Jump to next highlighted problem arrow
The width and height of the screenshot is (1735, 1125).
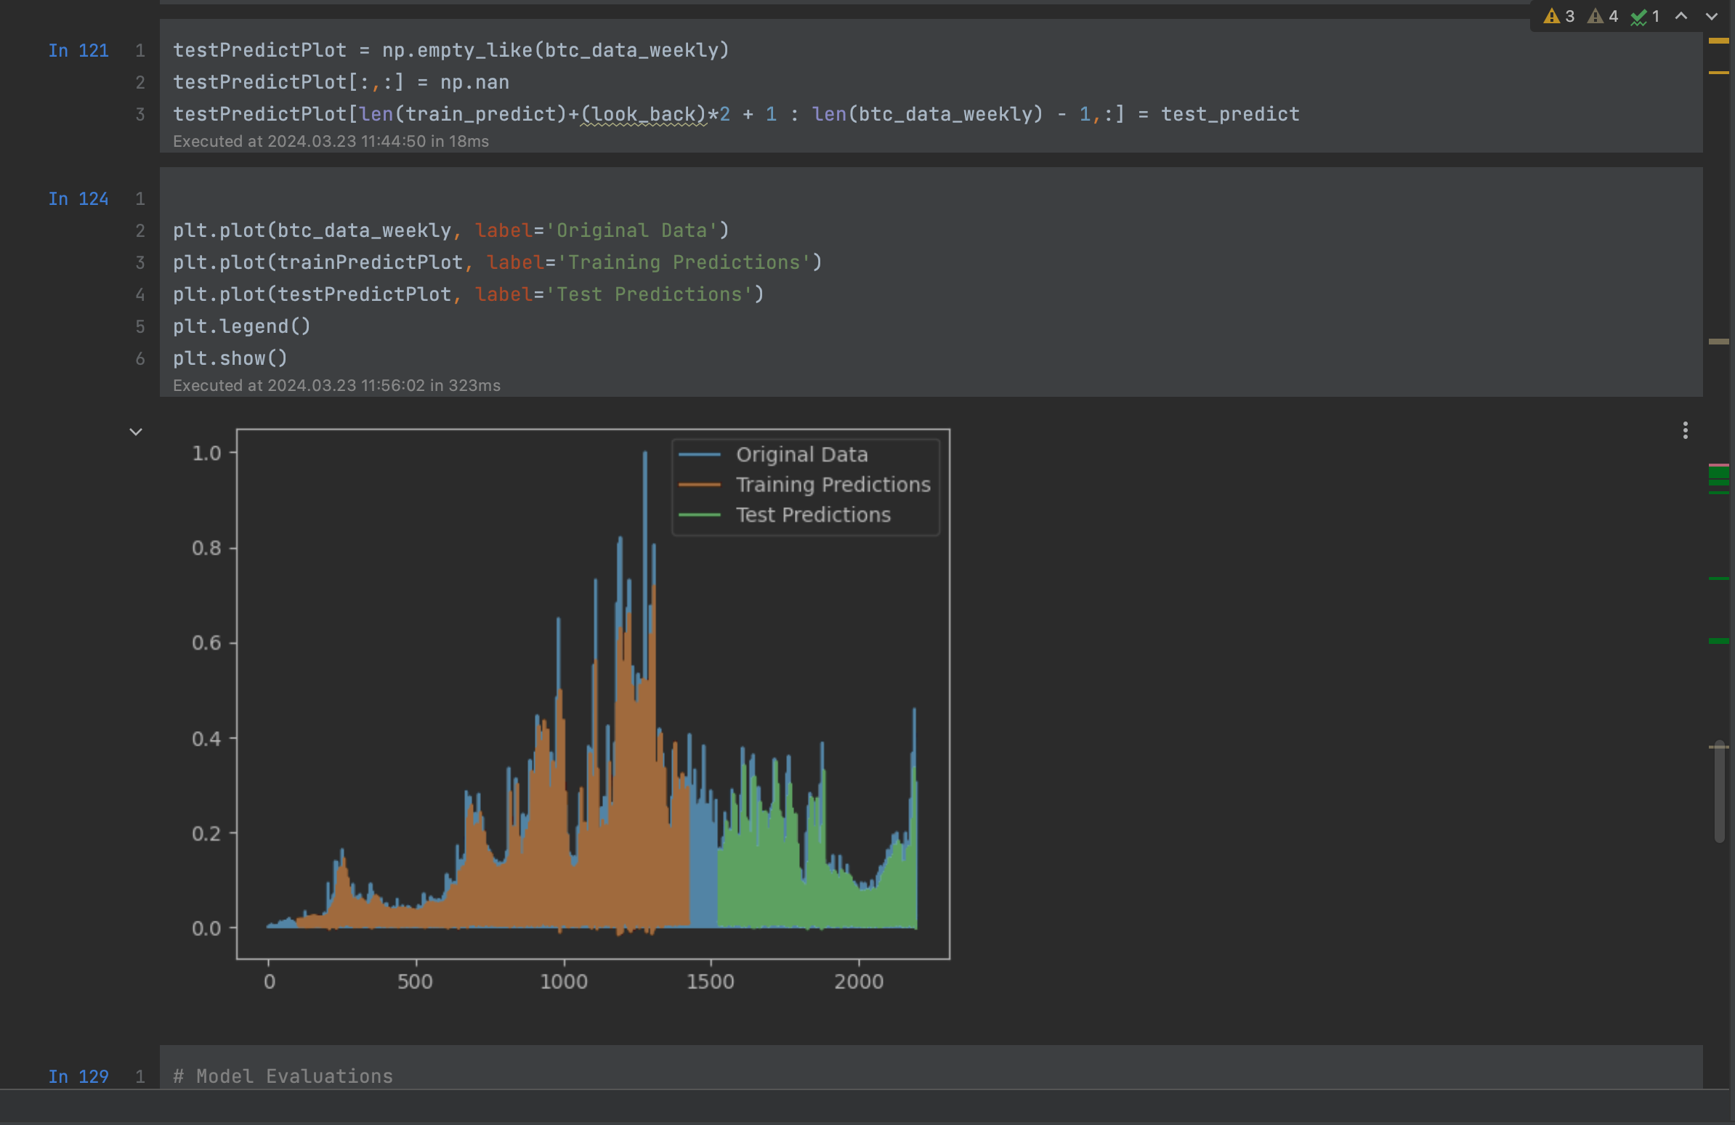coord(1712,16)
